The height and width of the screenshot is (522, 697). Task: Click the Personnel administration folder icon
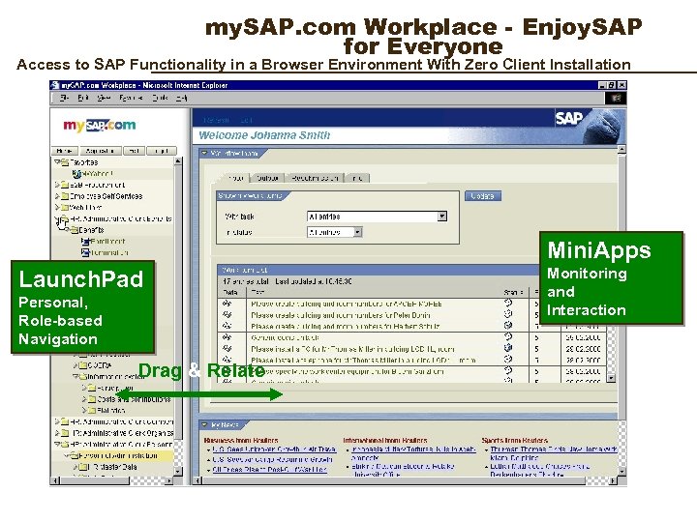tap(74, 456)
